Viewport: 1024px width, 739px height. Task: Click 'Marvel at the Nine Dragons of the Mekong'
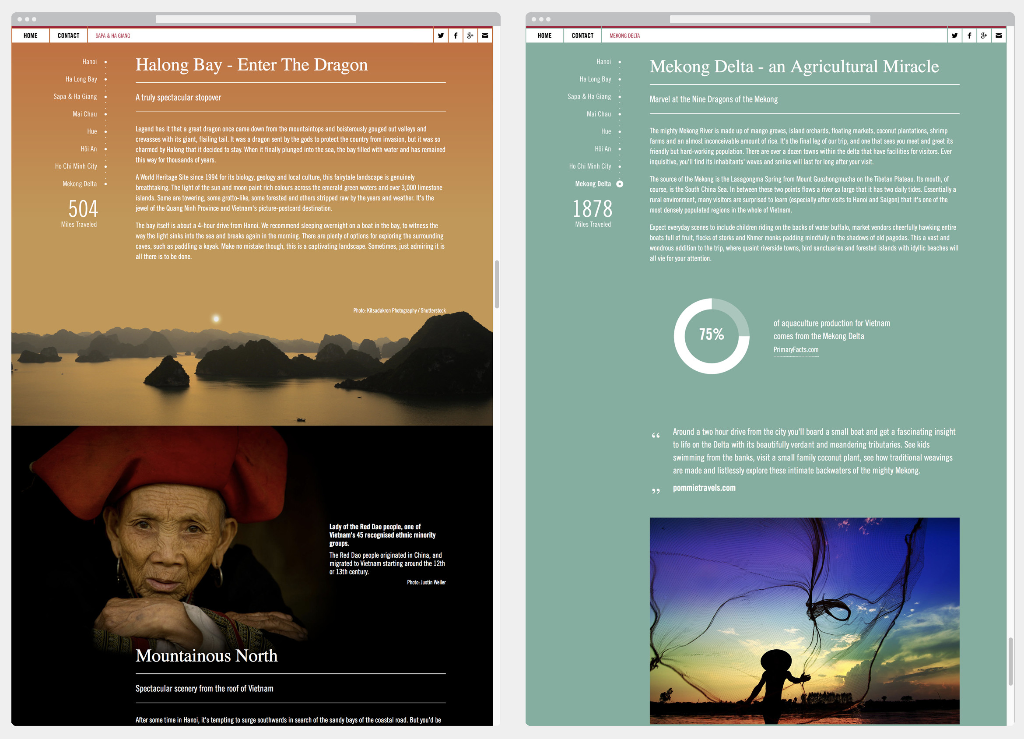[x=714, y=99]
